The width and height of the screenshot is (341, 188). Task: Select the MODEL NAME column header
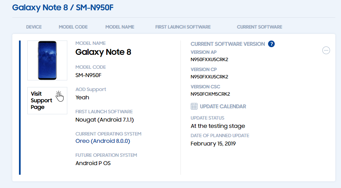point(120,27)
